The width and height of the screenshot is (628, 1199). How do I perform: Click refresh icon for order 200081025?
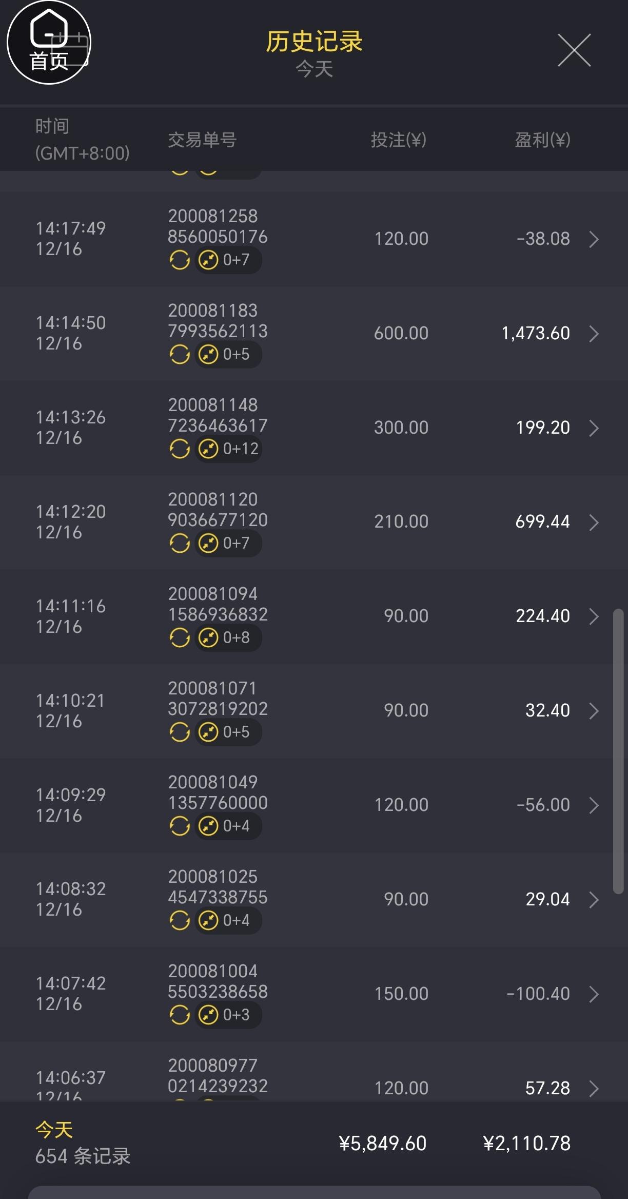(180, 921)
